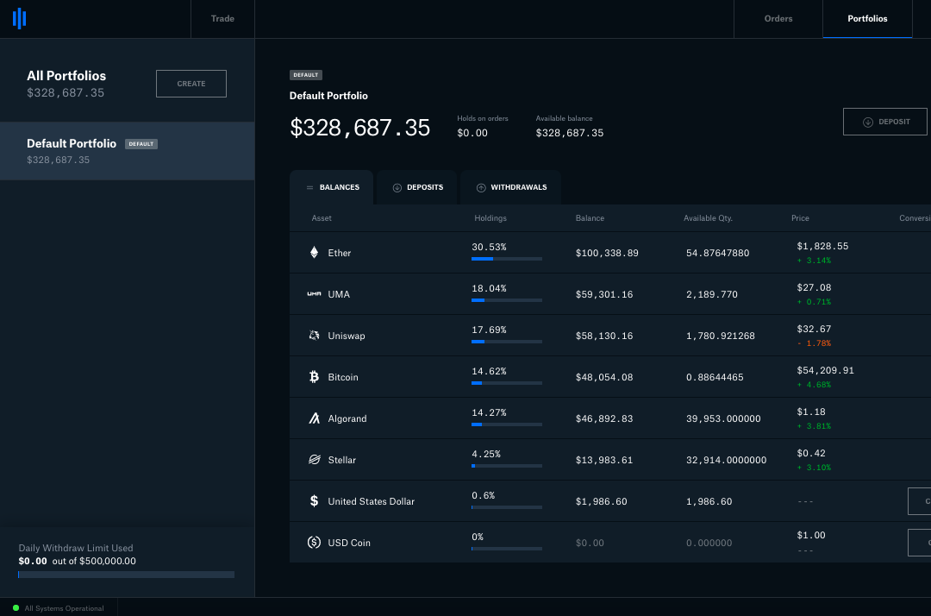931x616 pixels.
Task: Click the Bitcoin holdings percentage bar
Action: [507, 383]
